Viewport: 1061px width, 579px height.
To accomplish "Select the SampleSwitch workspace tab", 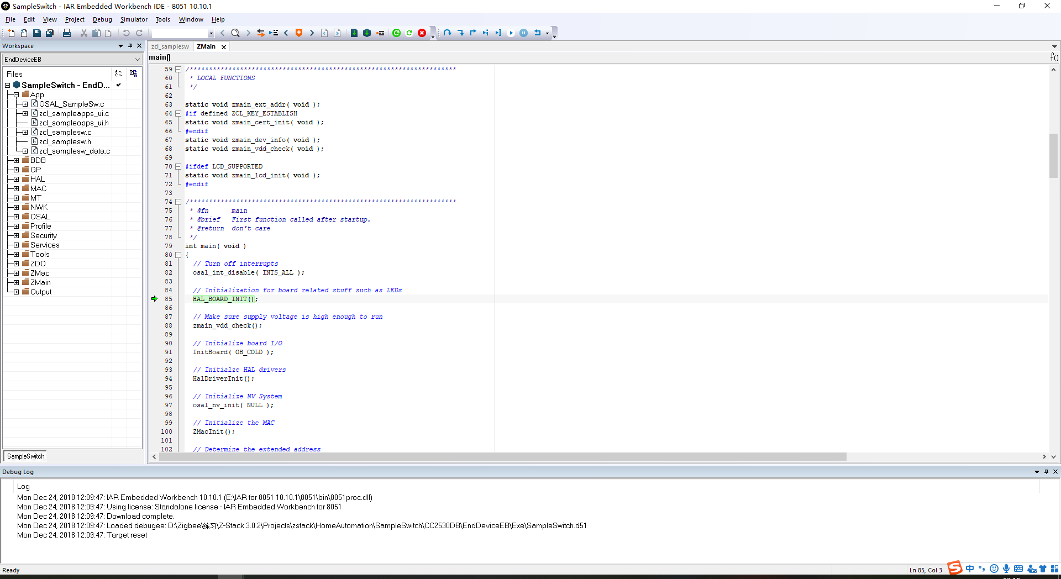I will pyautogui.click(x=26, y=456).
